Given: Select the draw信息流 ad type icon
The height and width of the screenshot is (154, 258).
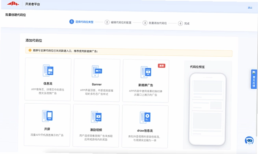Looking at the screenshot, I should pyautogui.click(x=145, y=117).
